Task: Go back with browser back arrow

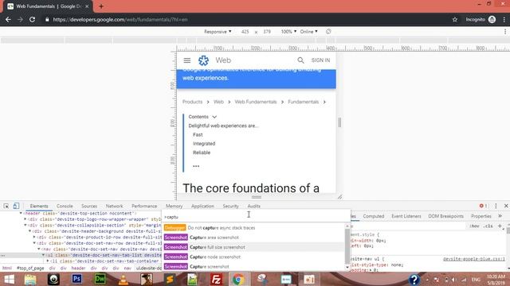Action: click(x=8, y=19)
